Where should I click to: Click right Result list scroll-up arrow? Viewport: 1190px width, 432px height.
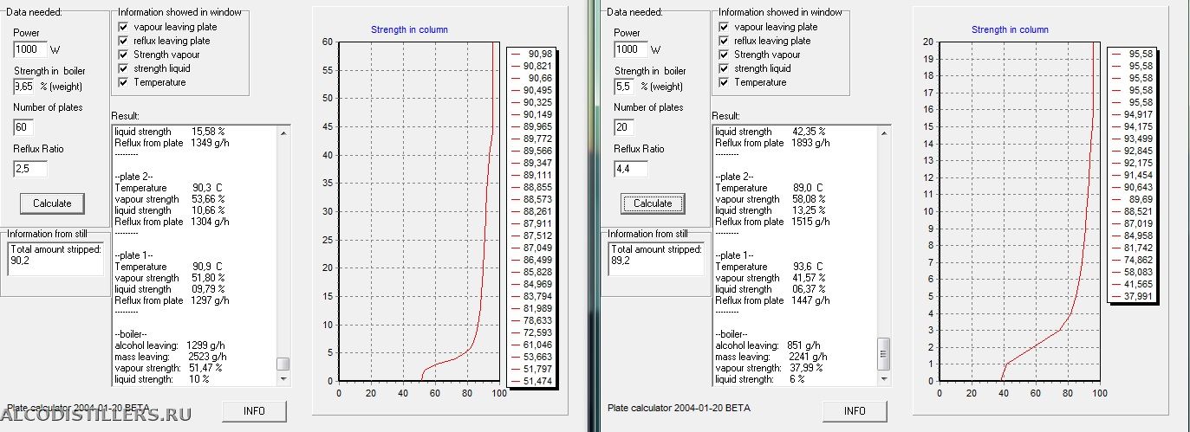[x=883, y=132]
